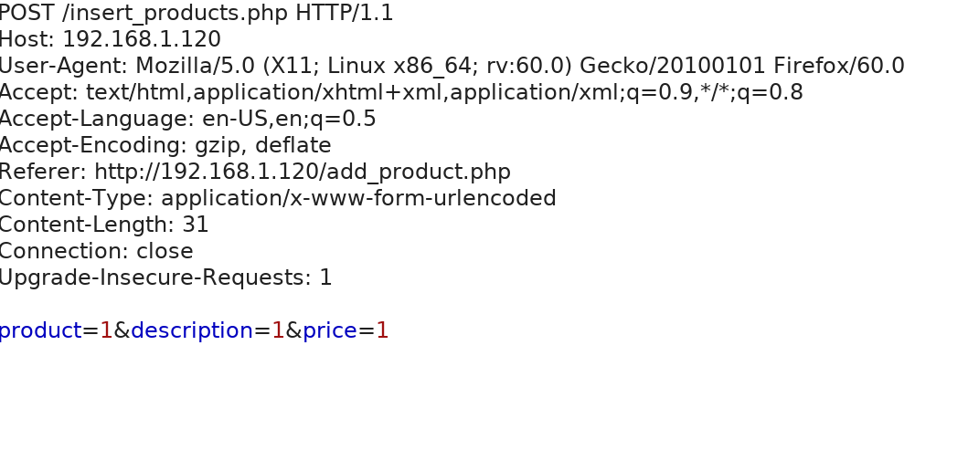This screenshot has height=471, width=968.
Task: Click the POST /insert_products.php request line
Action: click(197, 13)
